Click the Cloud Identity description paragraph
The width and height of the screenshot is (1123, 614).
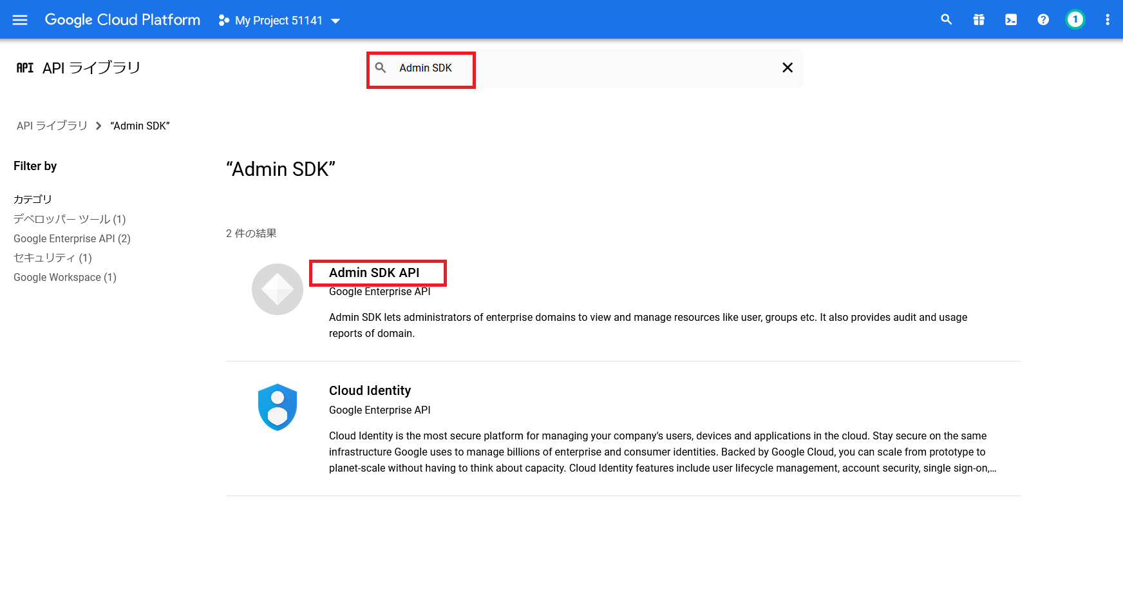(663, 452)
